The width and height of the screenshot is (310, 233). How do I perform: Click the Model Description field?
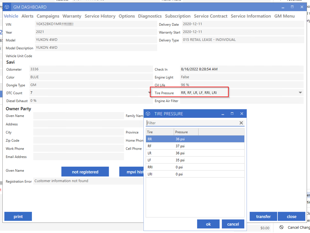96,48
